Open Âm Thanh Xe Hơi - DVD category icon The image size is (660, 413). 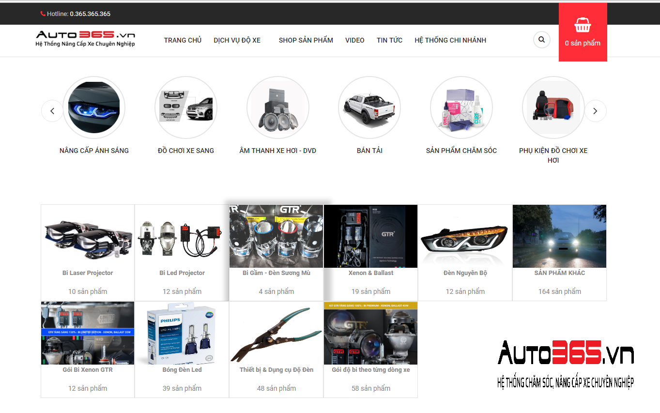coord(277,107)
